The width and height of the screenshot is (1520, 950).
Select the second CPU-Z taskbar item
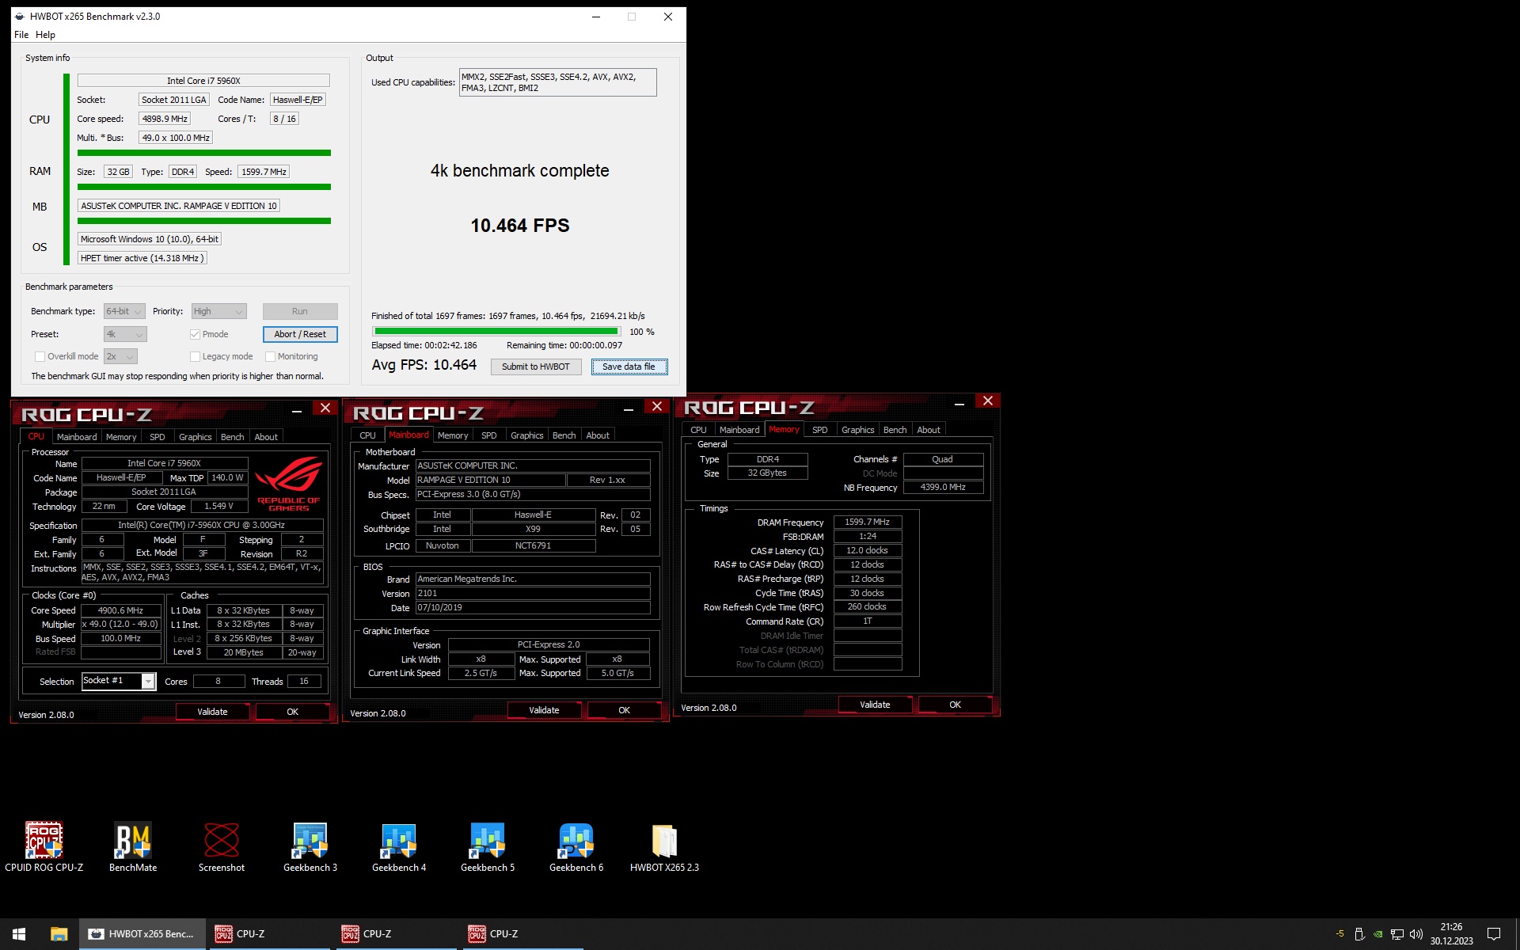point(396,934)
